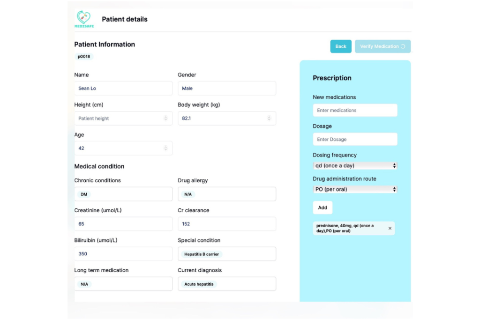Open the Dosing frequency dropdown

(355, 166)
